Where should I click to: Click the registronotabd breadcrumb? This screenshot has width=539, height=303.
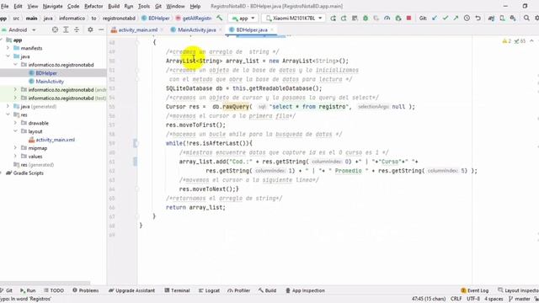point(119,19)
